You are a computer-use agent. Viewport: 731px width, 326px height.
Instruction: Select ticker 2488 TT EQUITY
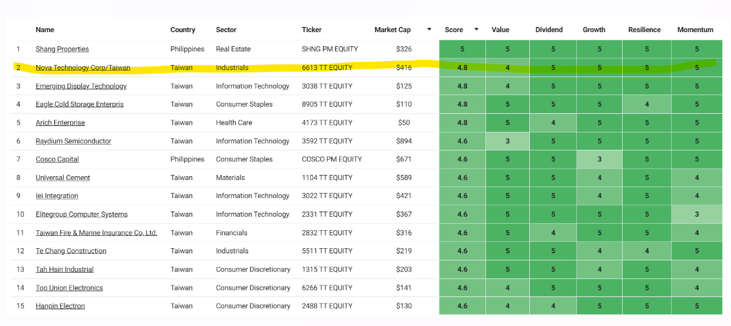(327, 306)
